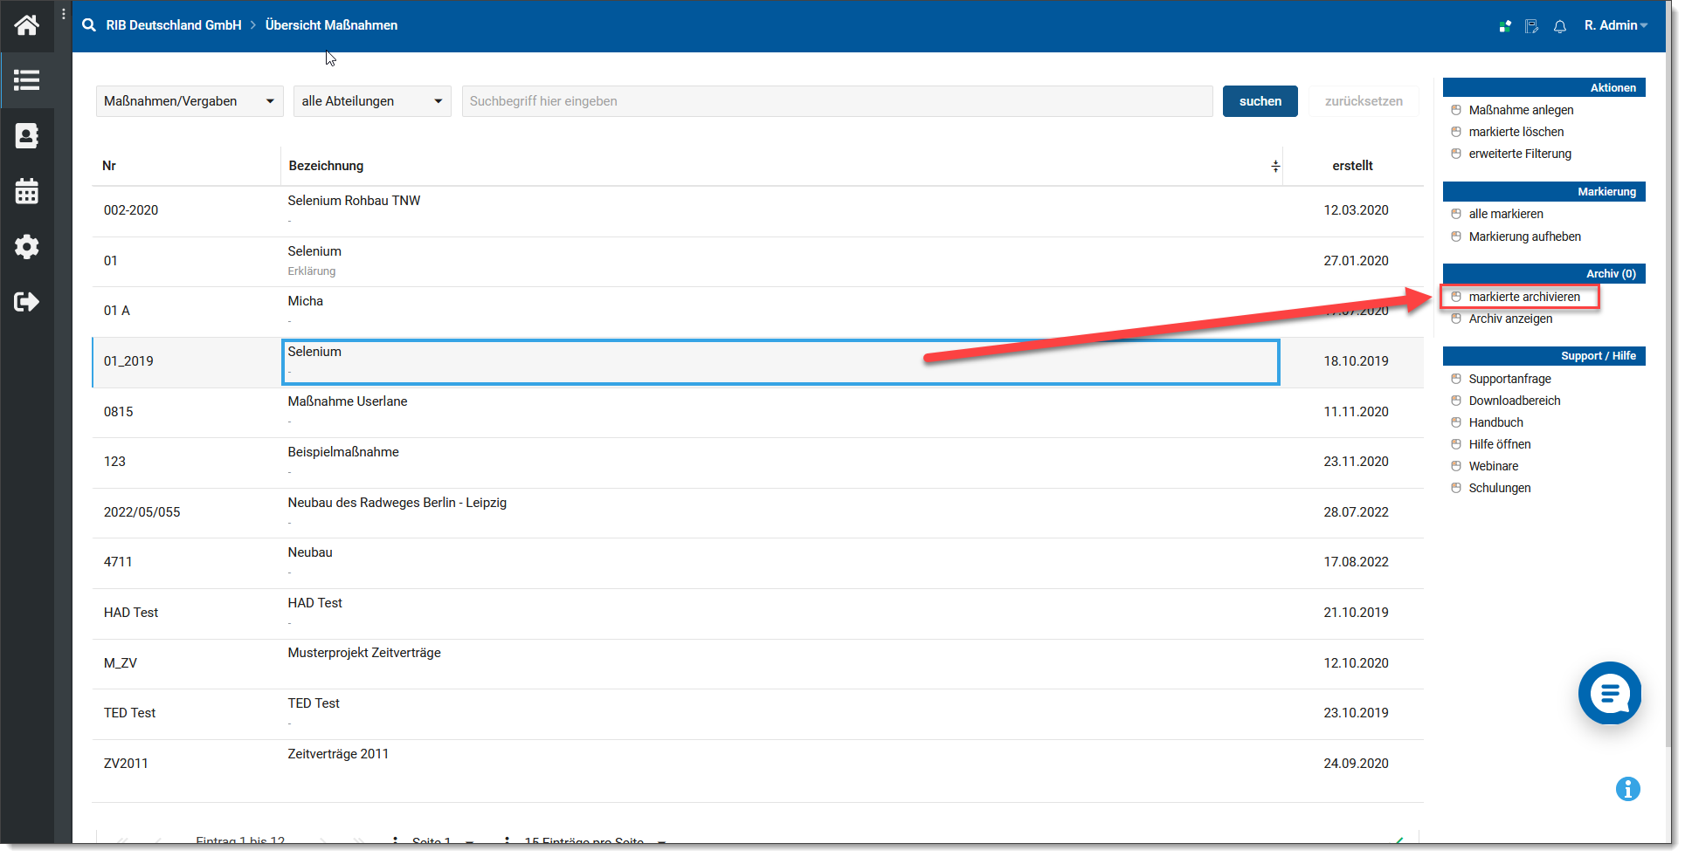
Task: Open Handbuch link
Action: 1495,422
